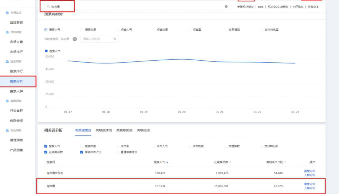
Task: Click the search magnifier icon in search box
Action: (x=48, y=7)
